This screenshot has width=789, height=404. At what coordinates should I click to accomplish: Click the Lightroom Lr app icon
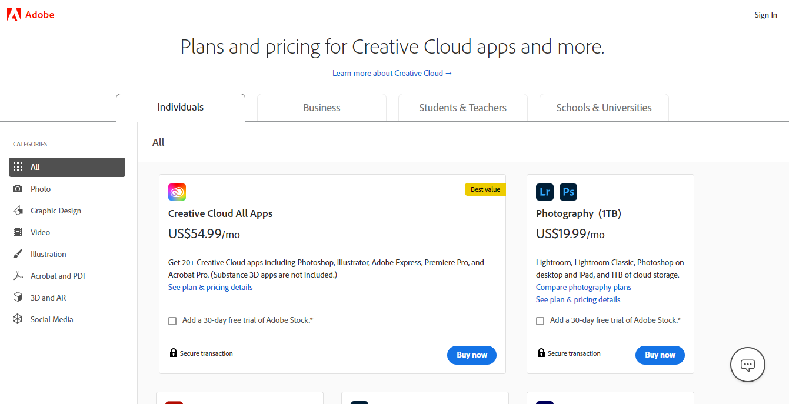pos(545,192)
